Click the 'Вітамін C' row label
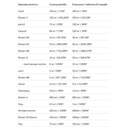 (23, 18)
